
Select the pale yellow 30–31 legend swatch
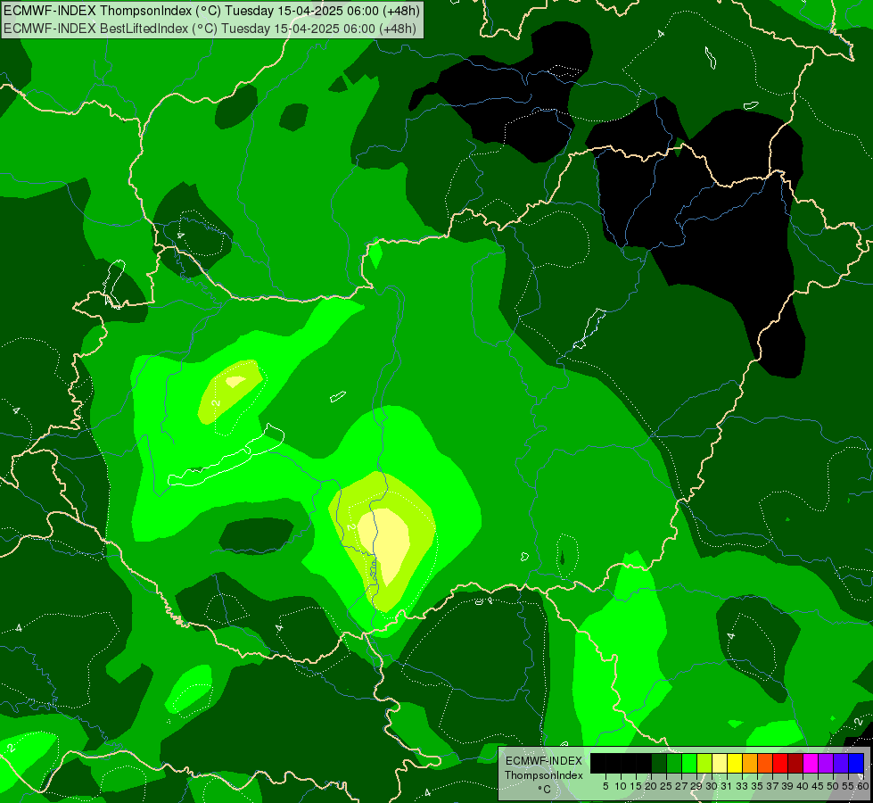[x=720, y=763]
